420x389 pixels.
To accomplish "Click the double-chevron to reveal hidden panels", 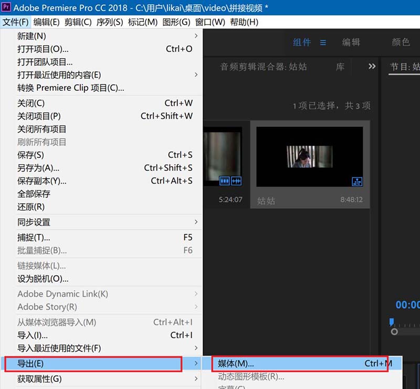I will pyautogui.click(x=372, y=67).
